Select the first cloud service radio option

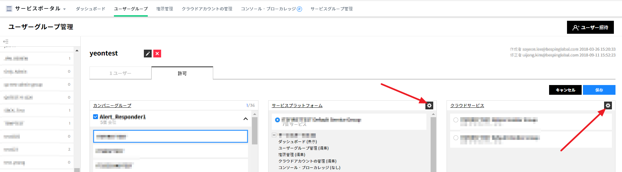(456, 120)
